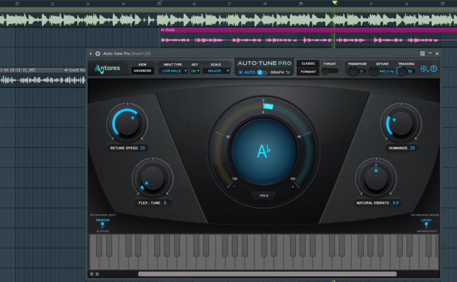Open the Input Type dropdown showing Low Male
This screenshot has width=457, height=282.
pyautogui.click(x=174, y=71)
